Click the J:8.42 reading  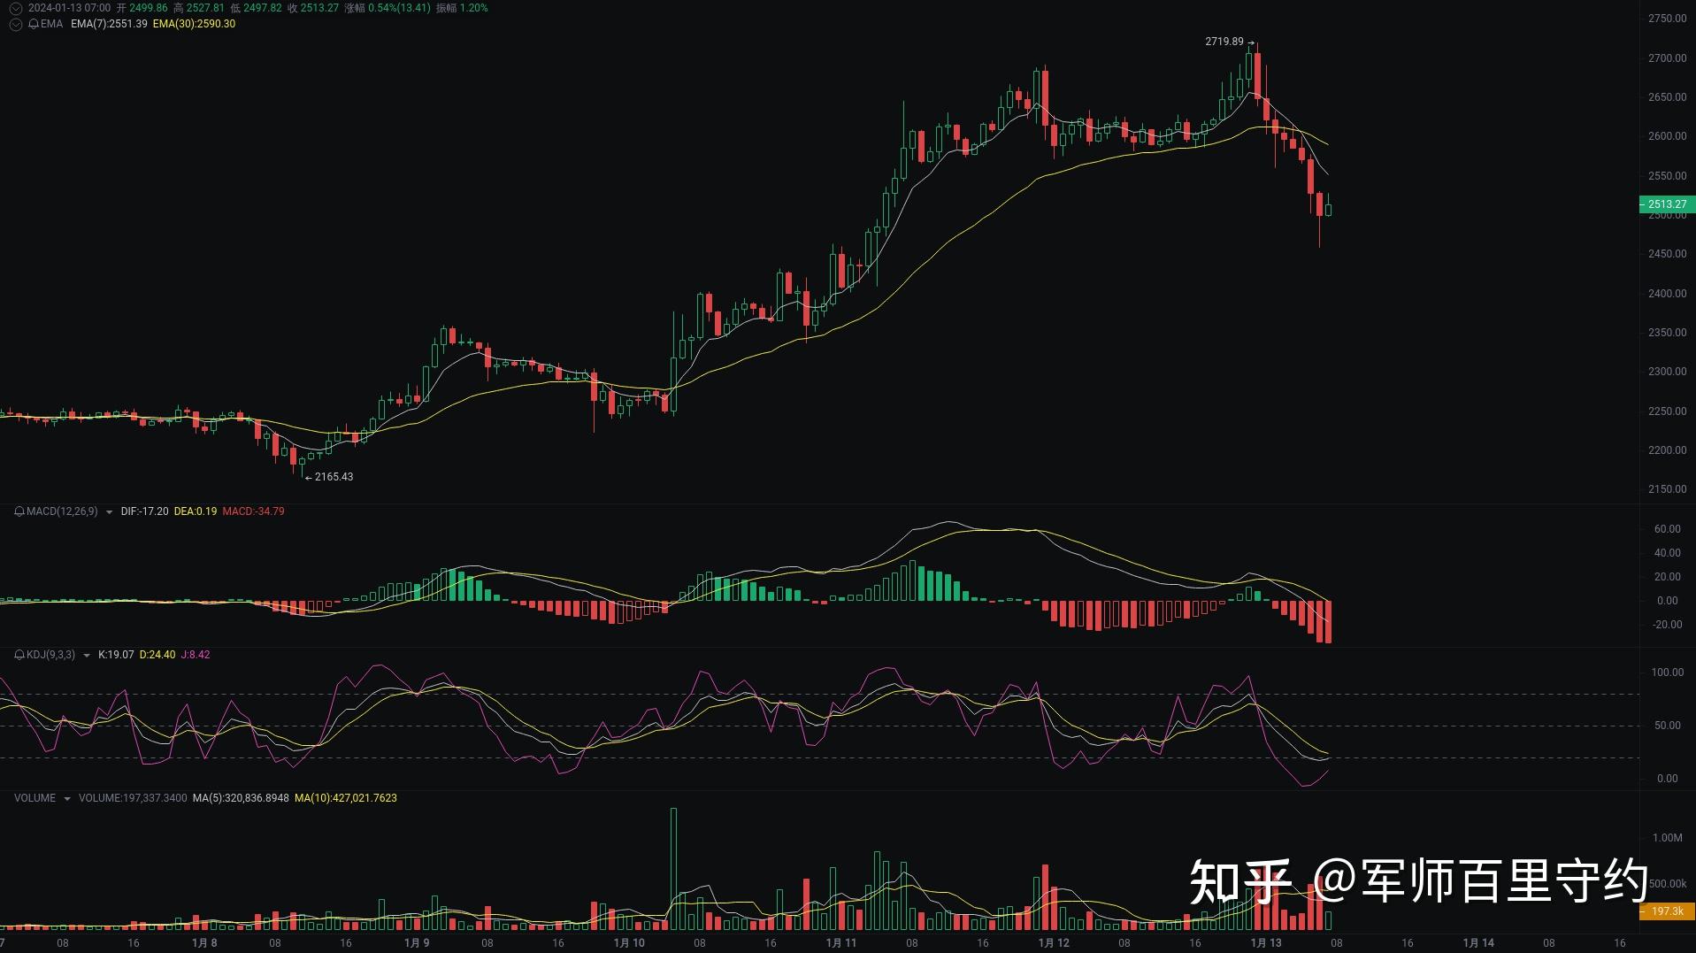point(196,655)
